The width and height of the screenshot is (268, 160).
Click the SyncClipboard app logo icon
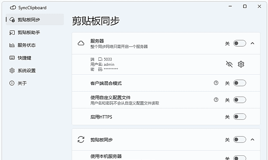click(x=13, y=8)
